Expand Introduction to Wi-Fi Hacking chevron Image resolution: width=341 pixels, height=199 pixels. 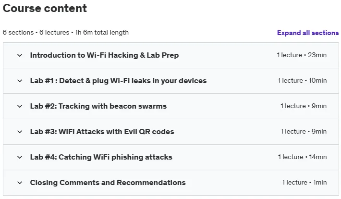[x=20, y=55]
